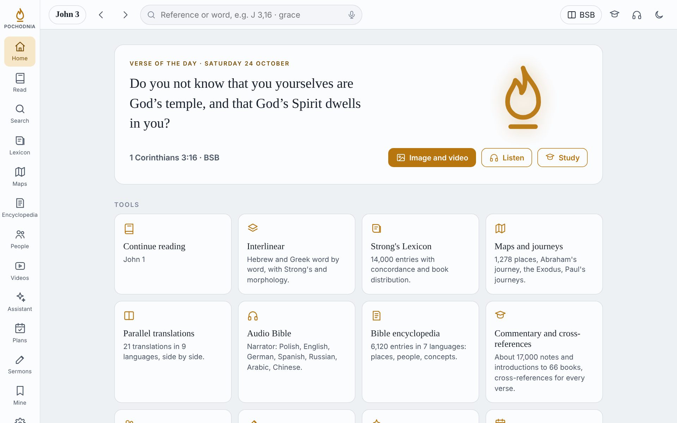
Task: Click the Listen button for the verse
Action: pyautogui.click(x=507, y=158)
